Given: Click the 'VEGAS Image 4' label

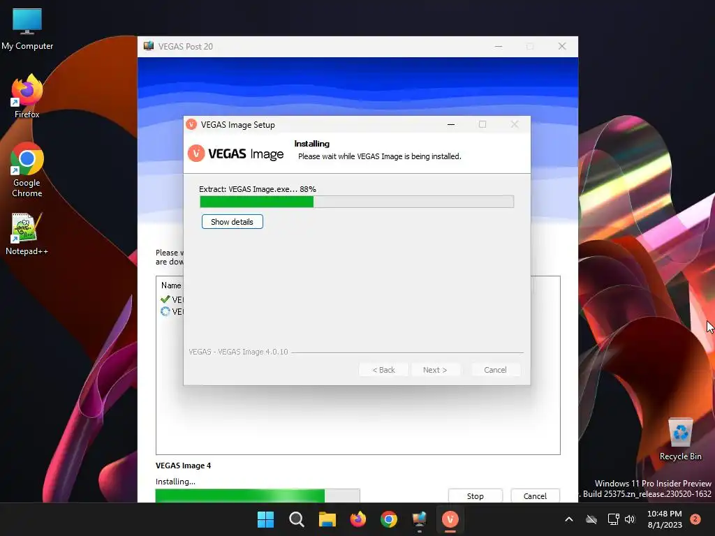Looking at the screenshot, I should [184, 466].
